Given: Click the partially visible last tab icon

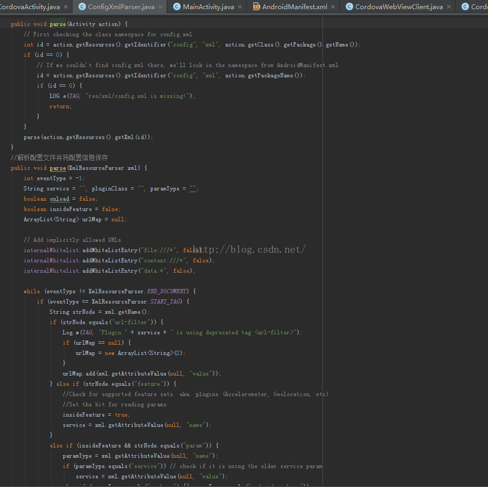Looking at the screenshot, I should pos(464,7).
